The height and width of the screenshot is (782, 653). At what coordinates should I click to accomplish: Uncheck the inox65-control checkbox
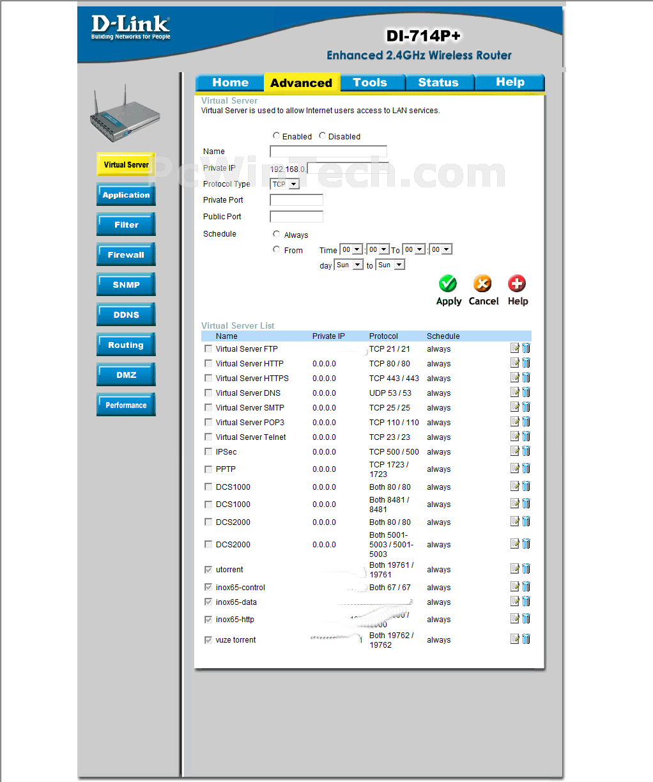click(x=208, y=587)
